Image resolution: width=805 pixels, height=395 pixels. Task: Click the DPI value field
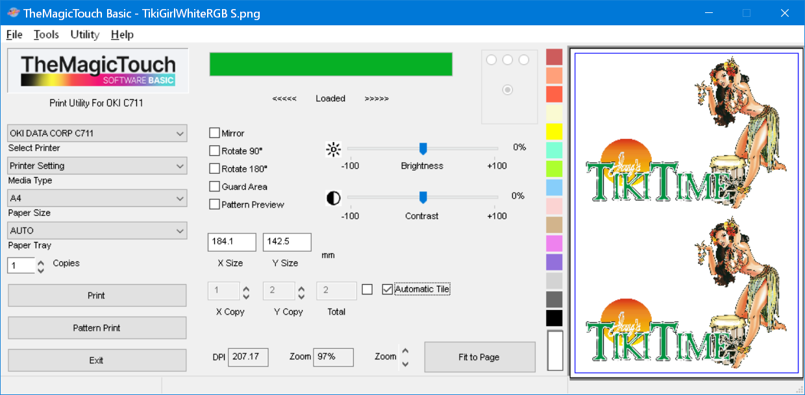tap(248, 357)
